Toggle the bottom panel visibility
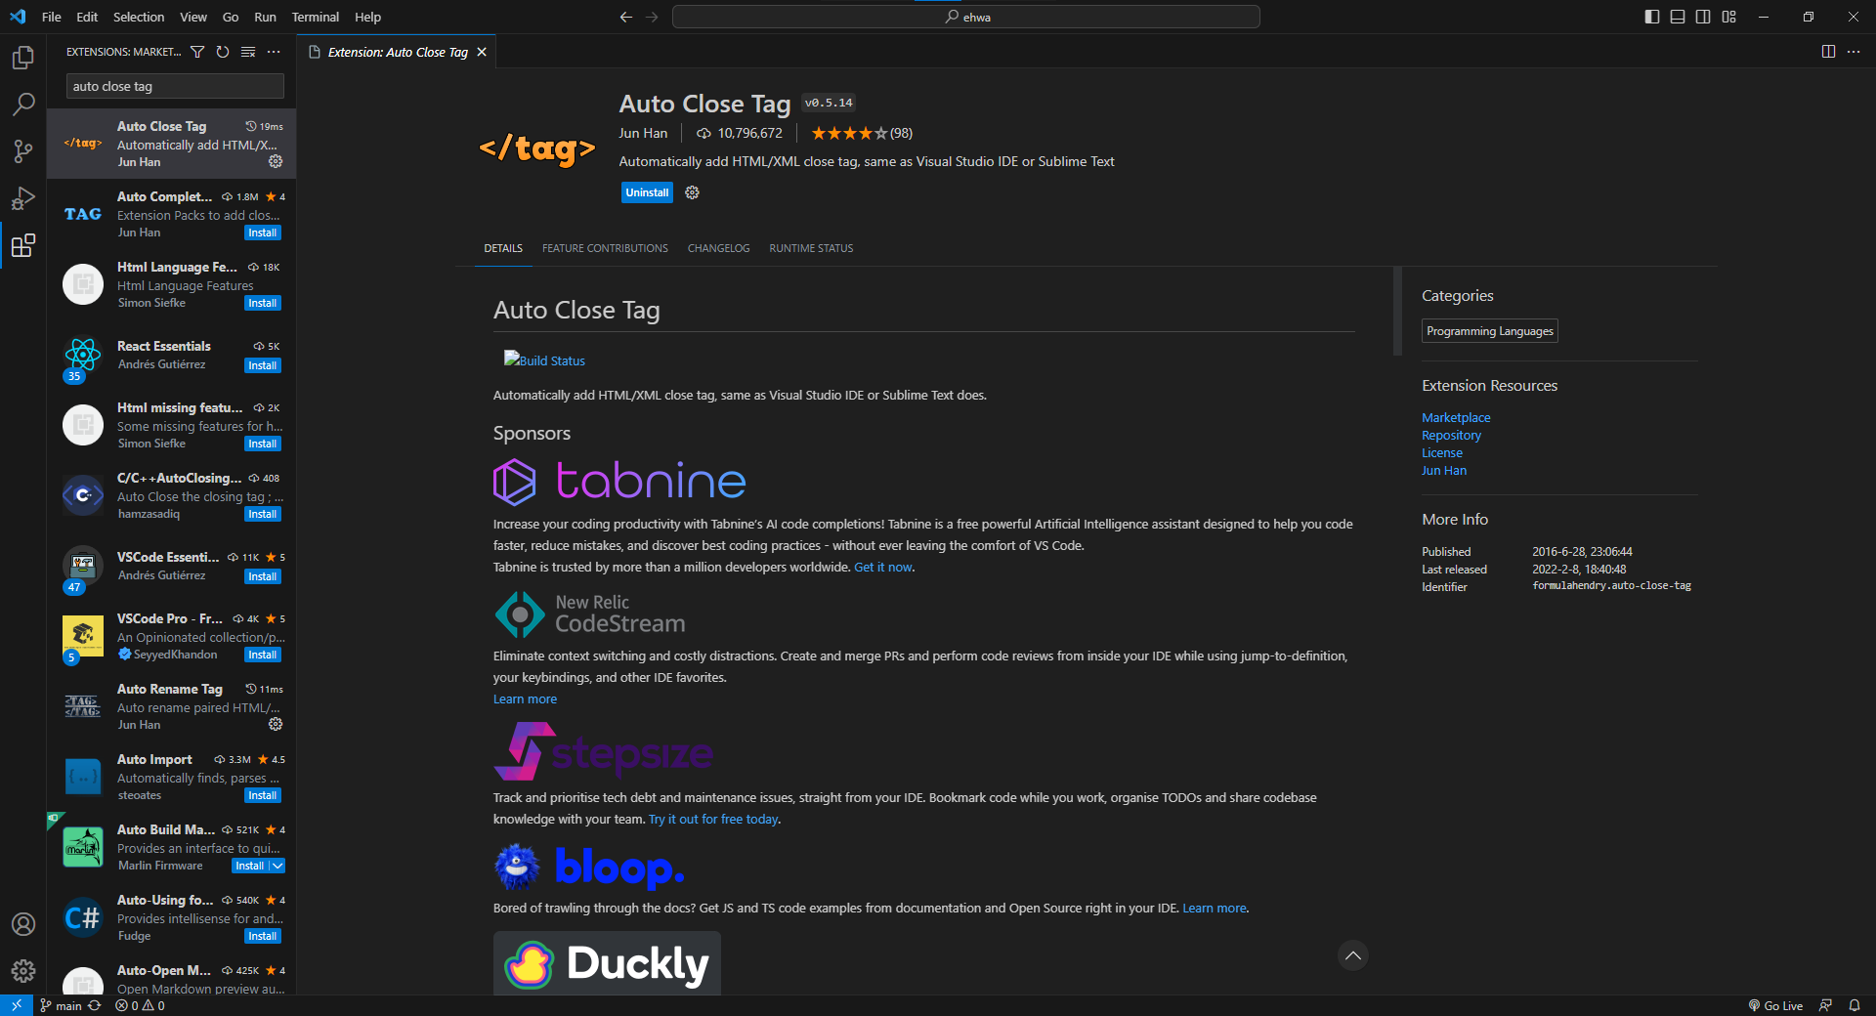1876x1016 pixels. click(1677, 17)
